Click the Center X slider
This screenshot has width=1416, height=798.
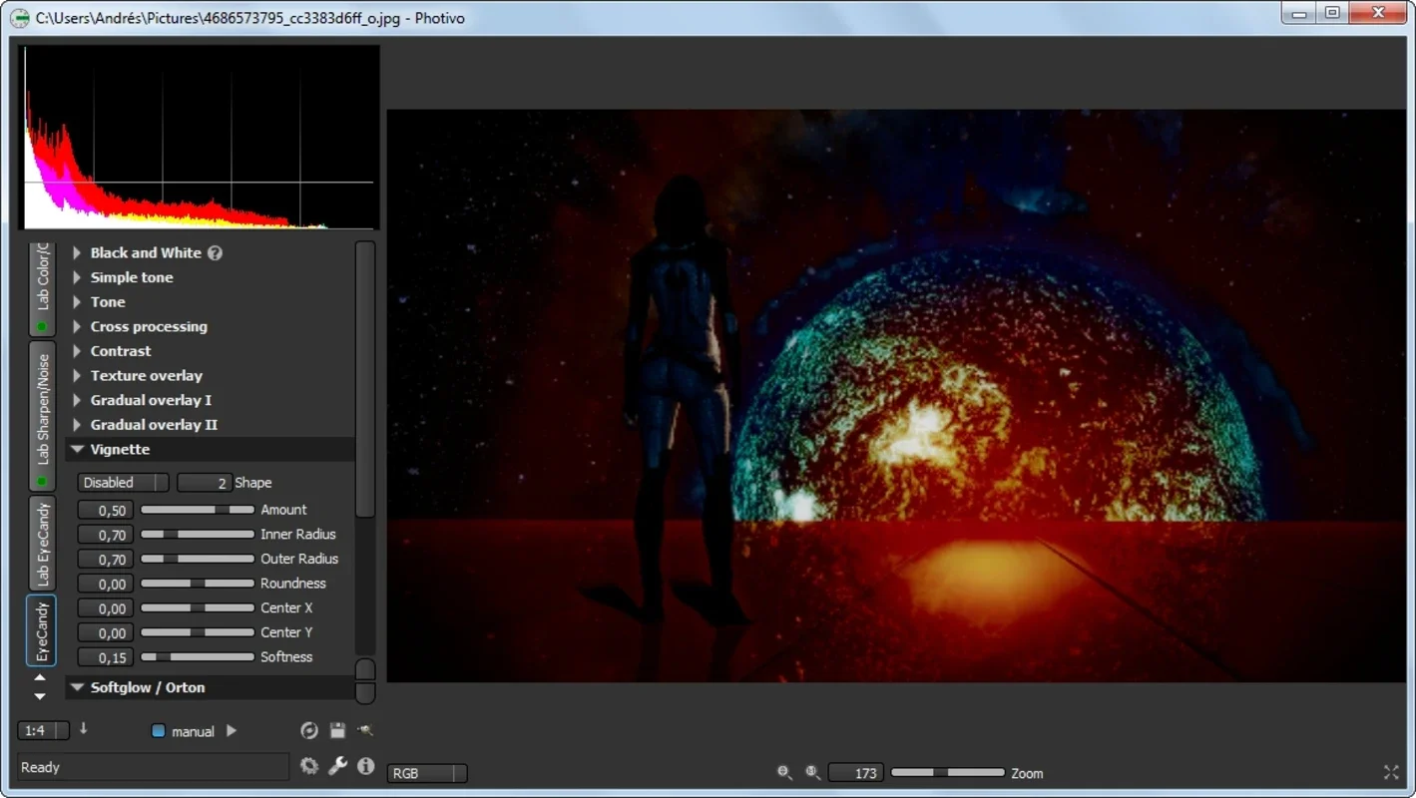[x=198, y=607]
